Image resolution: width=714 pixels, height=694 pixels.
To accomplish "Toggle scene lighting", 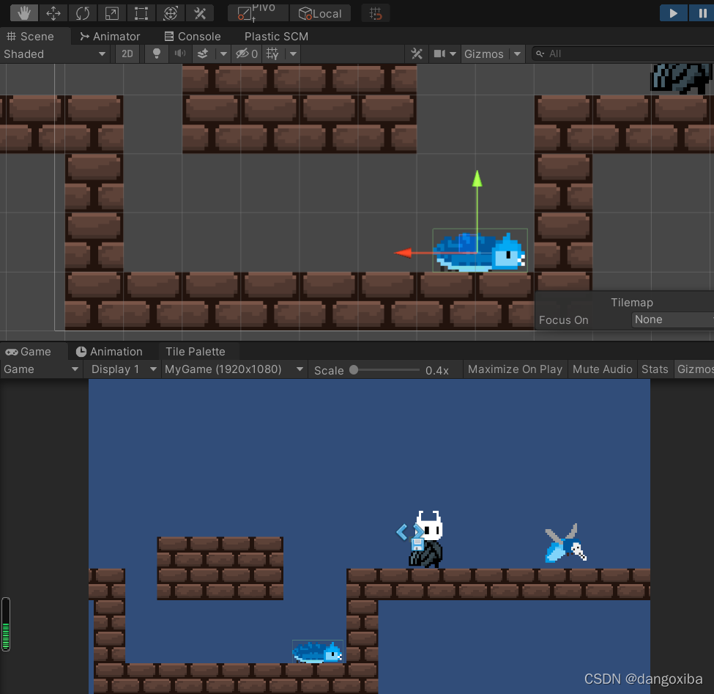I will tap(156, 53).
